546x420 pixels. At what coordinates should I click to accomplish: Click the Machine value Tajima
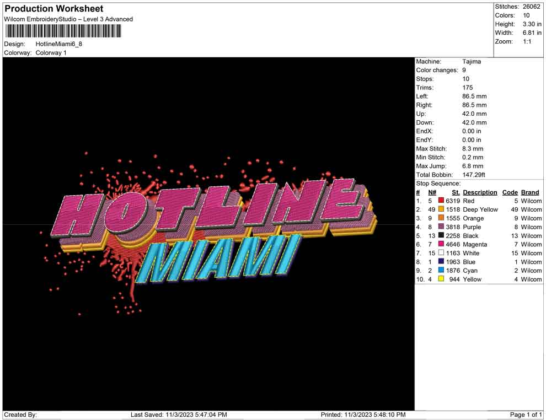point(472,62)
